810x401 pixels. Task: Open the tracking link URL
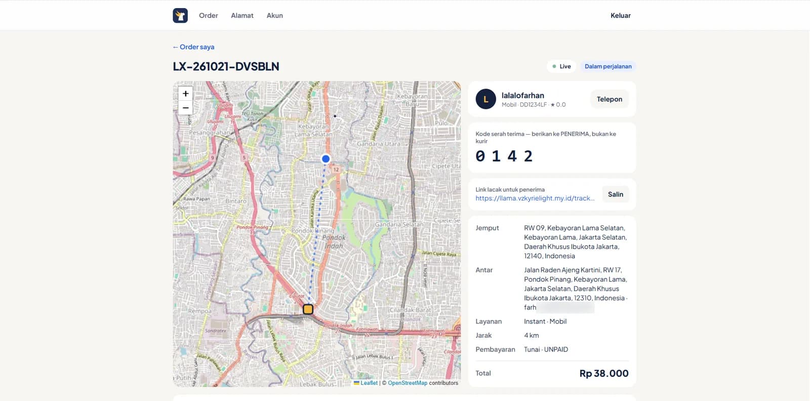(535, 198)
